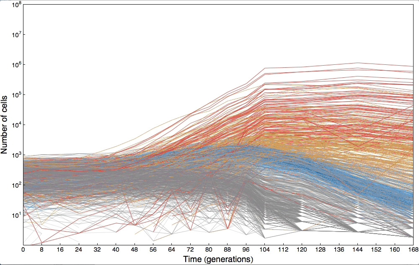Select the 10^8 tick on the y-axis
This screenshot has height=265, width=419.
click(16, 5)
